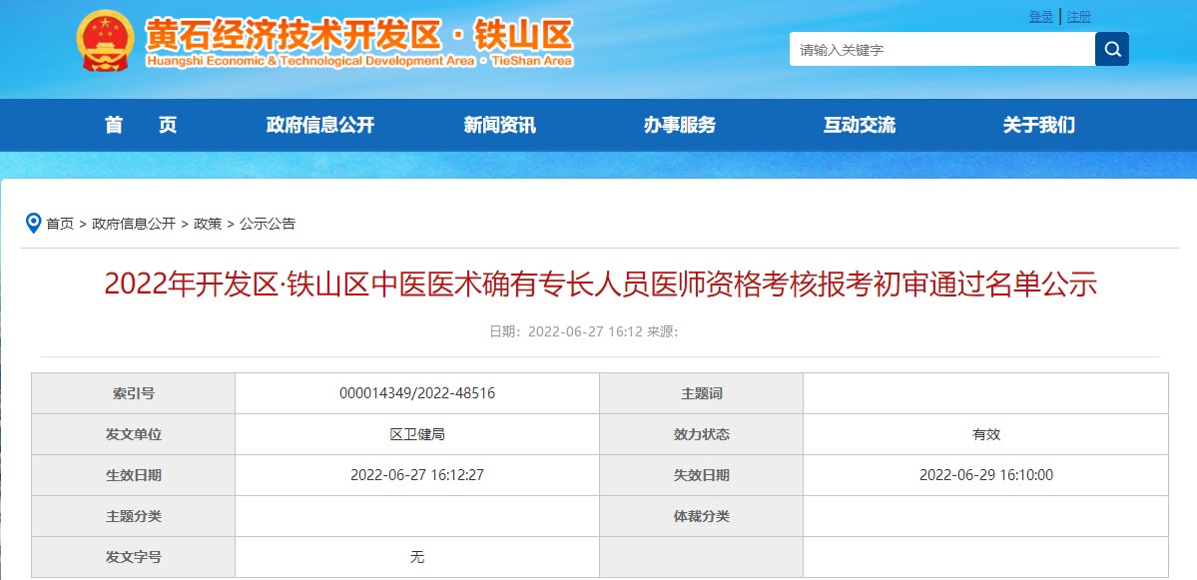1197x580 pixels.
Task: Open 政府信息公开 navigation menu
Action: (x=319, y=125)
